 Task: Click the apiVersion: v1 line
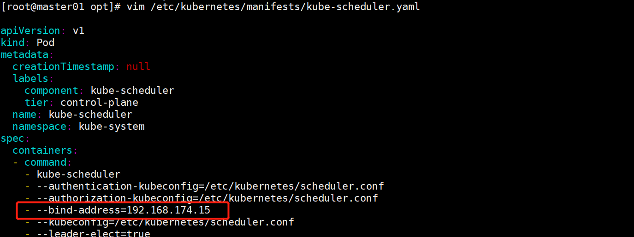click(42, 31)
